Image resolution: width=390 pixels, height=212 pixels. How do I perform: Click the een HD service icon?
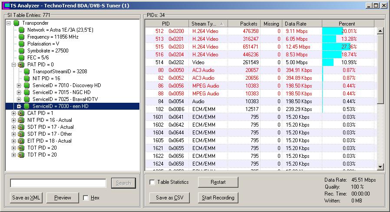(x=27, y=107)
